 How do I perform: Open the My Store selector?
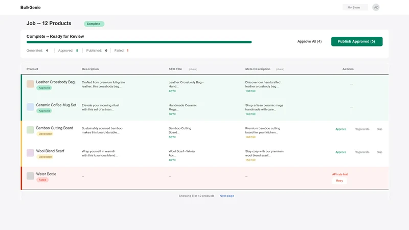355,8
